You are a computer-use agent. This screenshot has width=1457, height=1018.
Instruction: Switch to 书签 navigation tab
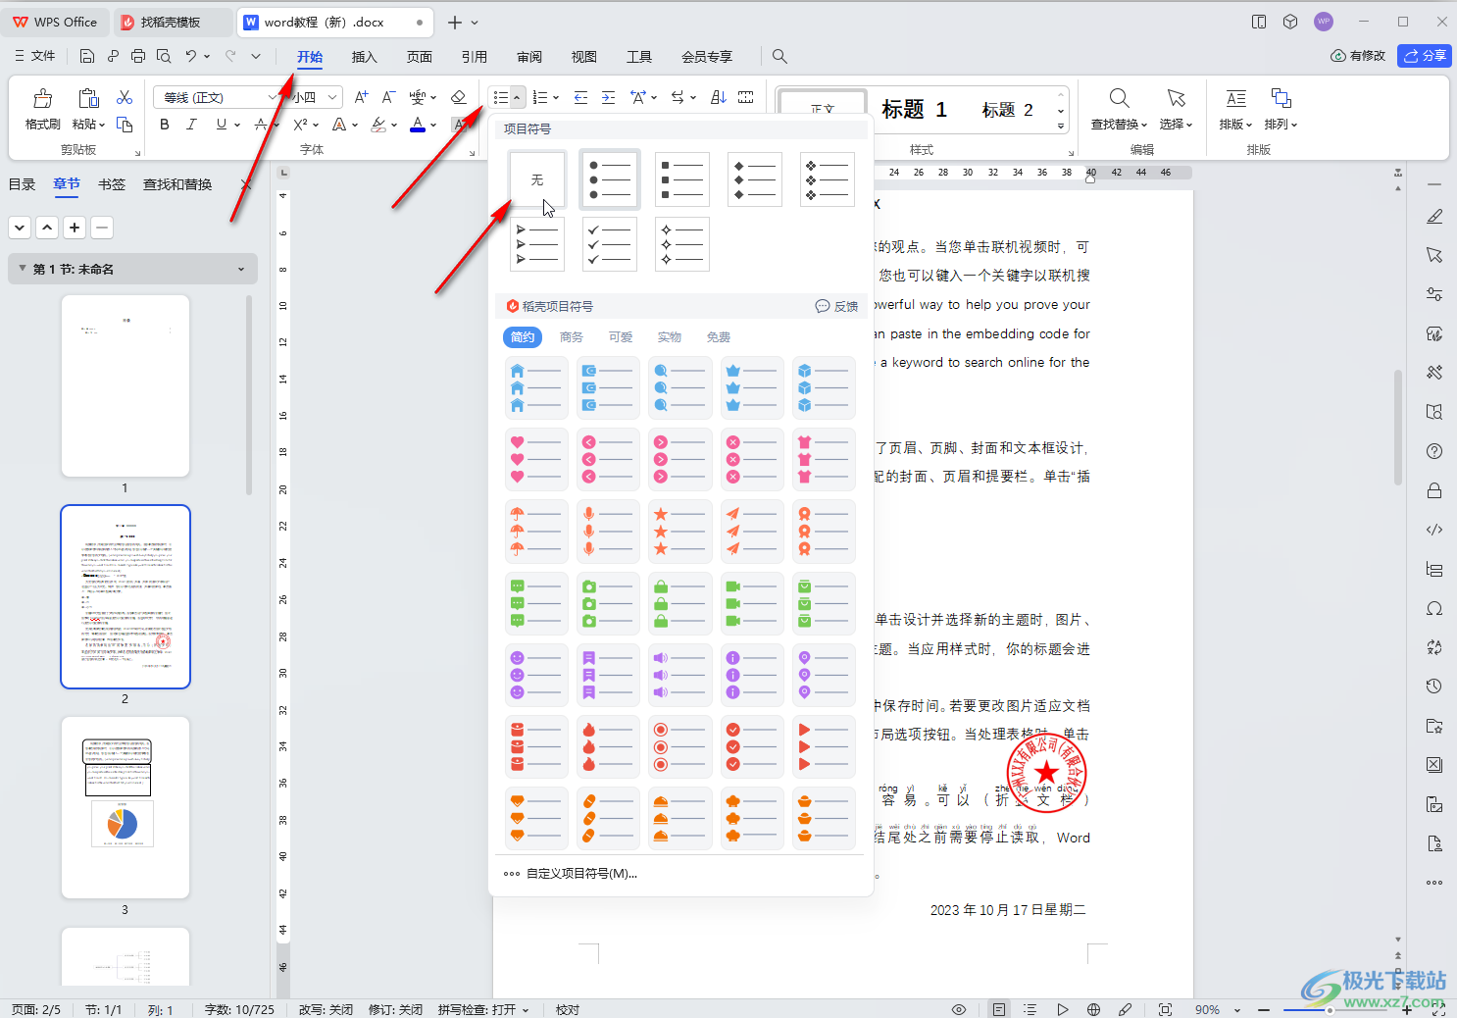(x=112, y=184)
